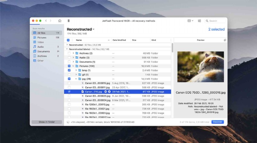Image resolution: width=257 pixels, height=143 pixels.
Task: Click Show in Finder button
Action: (47, 122)
